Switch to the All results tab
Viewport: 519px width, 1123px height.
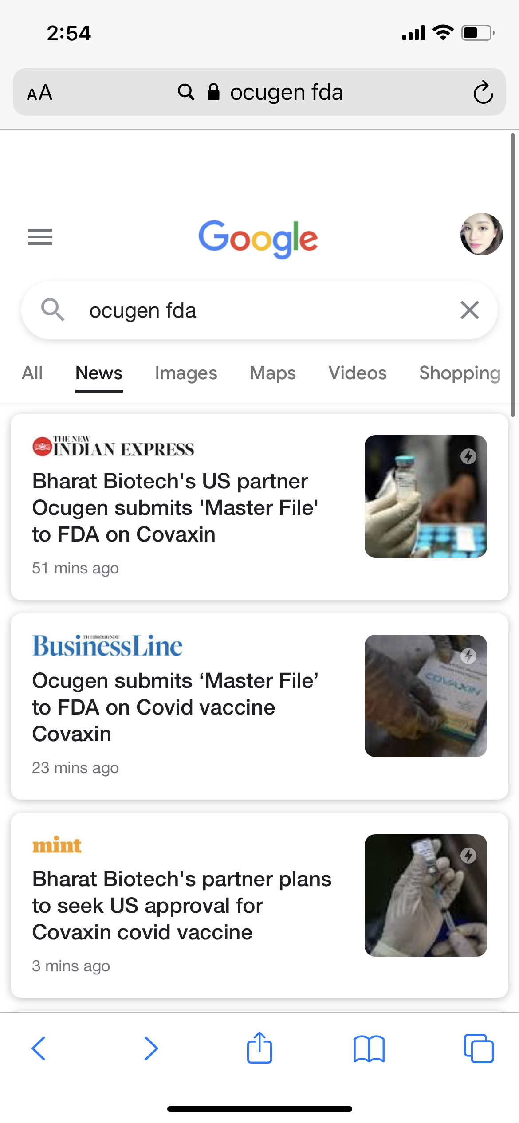pos(32,373)
